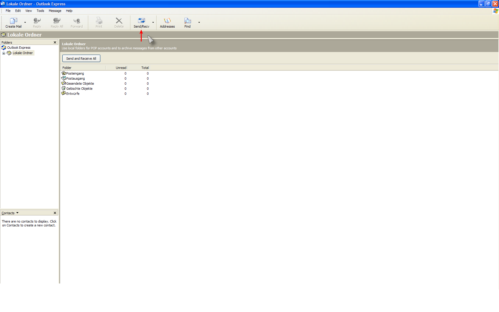This screenshot has width=499, height=312.
Task: Click the Forward toolbar icon
Action: (77, 21)
